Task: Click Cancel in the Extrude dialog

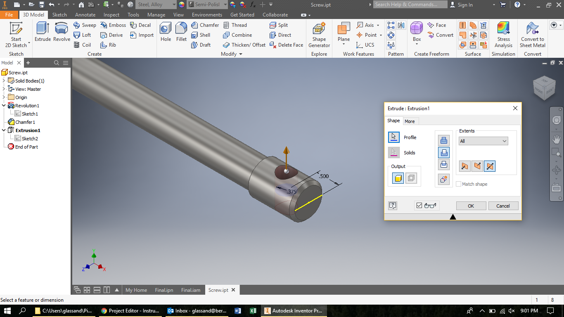Action: coord(503,206)
